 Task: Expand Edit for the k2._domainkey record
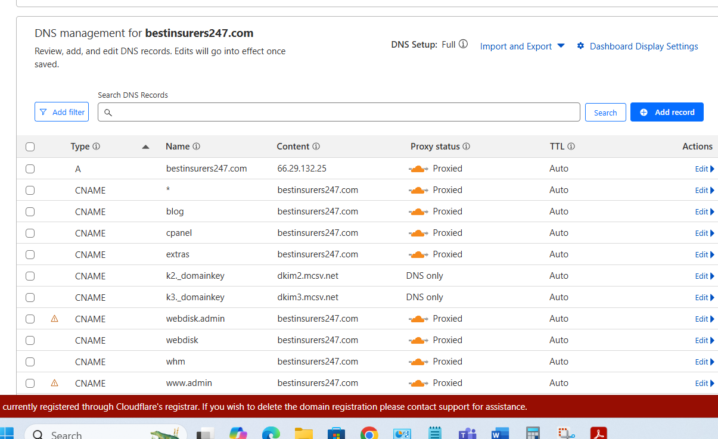tap(704, 276)
